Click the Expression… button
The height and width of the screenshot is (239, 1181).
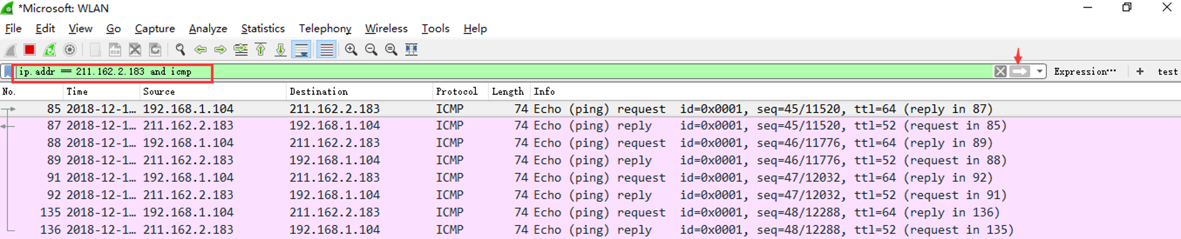click(x=1085, y=71)
